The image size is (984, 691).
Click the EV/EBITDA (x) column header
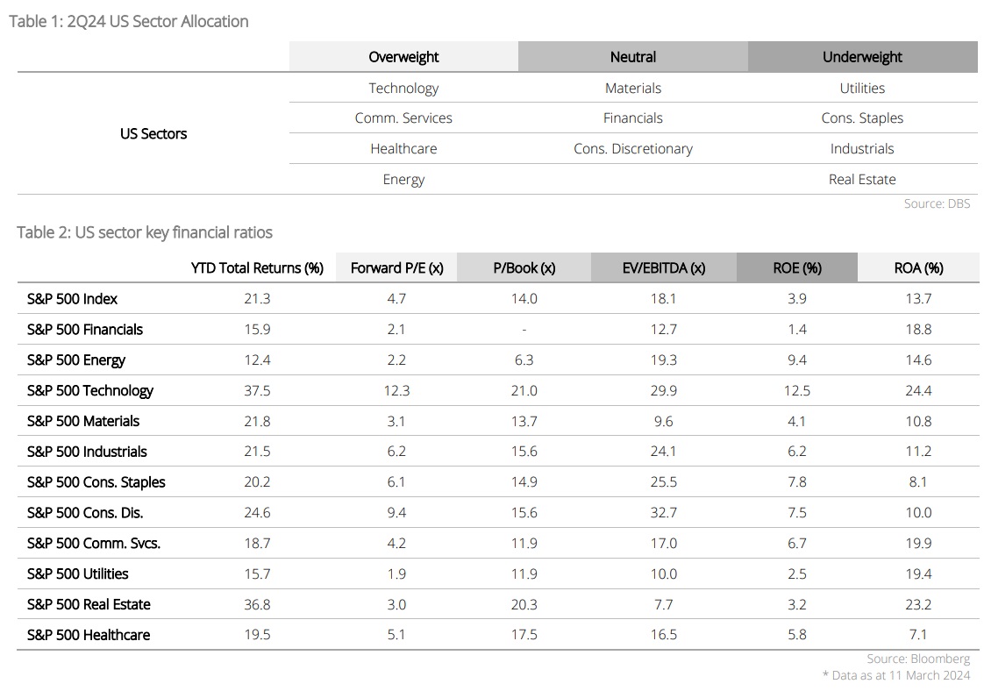click(x=664, y=268)
